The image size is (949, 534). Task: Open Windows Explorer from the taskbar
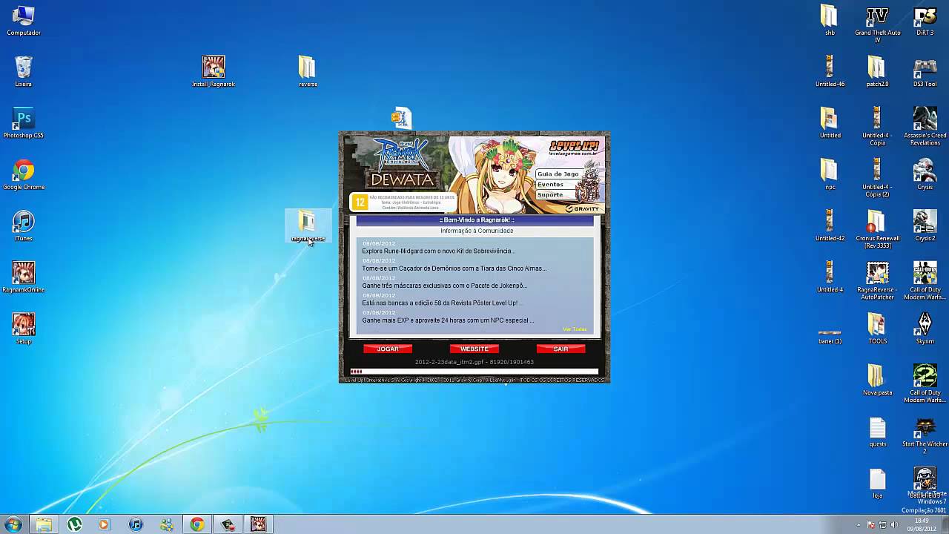pos(44,524)
